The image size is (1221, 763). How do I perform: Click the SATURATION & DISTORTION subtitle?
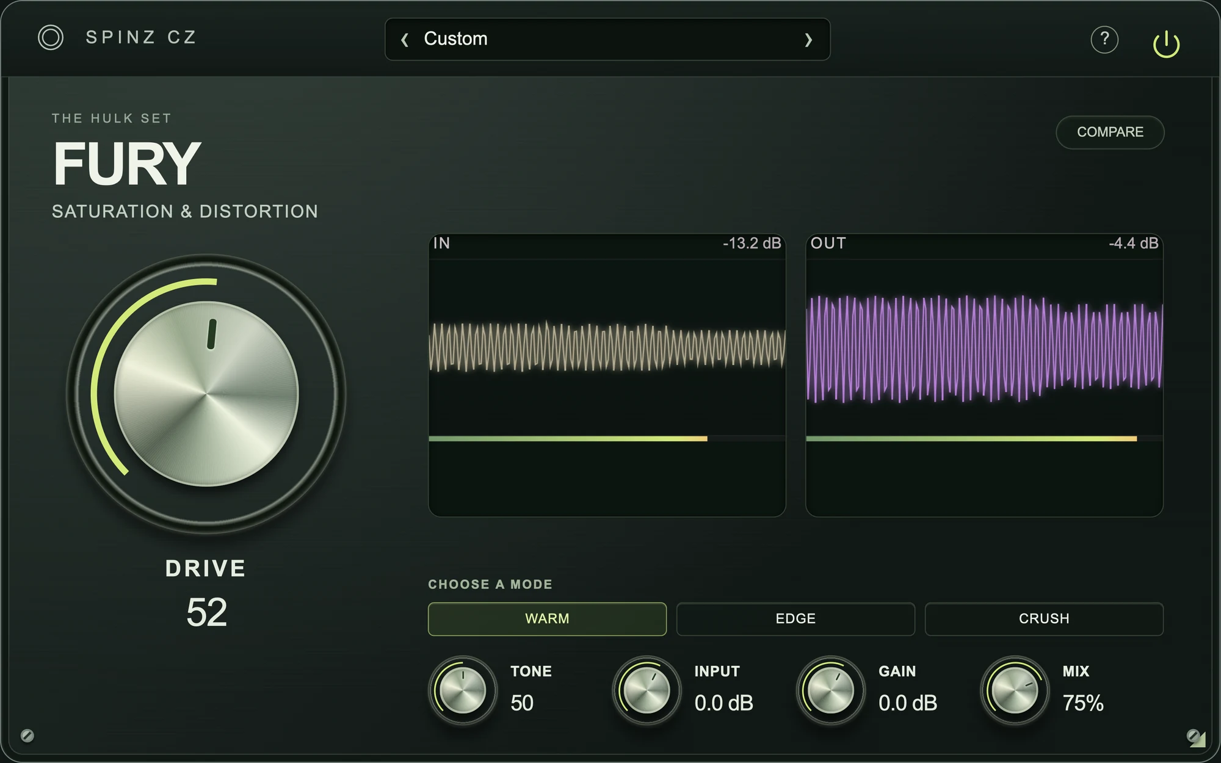tap(185, 211)
